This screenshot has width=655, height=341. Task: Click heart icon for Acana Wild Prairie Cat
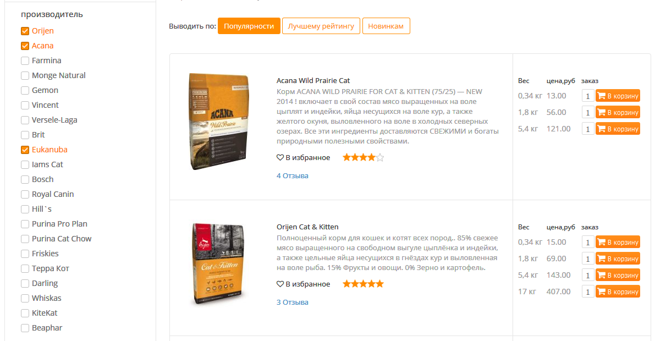tap(280, 157)
